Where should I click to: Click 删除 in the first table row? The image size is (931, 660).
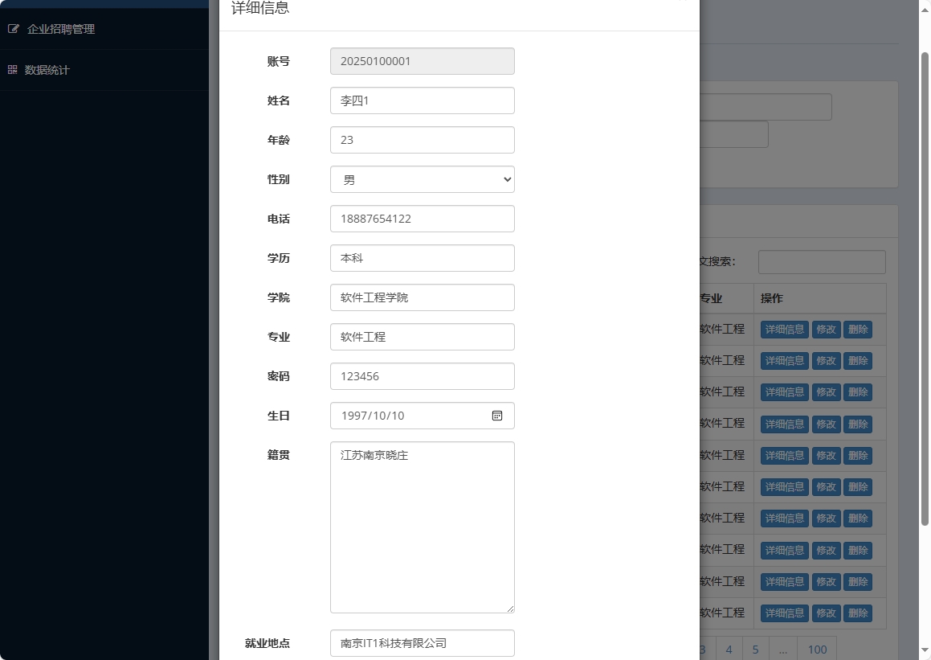857,329
